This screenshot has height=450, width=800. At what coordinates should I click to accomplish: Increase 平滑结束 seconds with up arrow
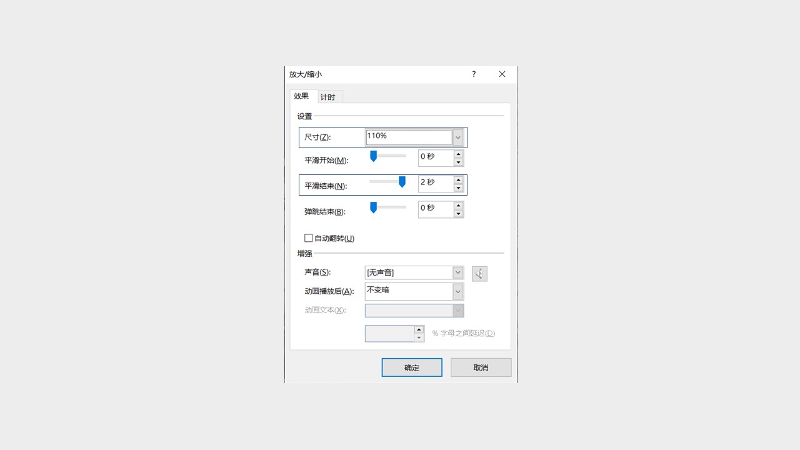coord(458,180)
